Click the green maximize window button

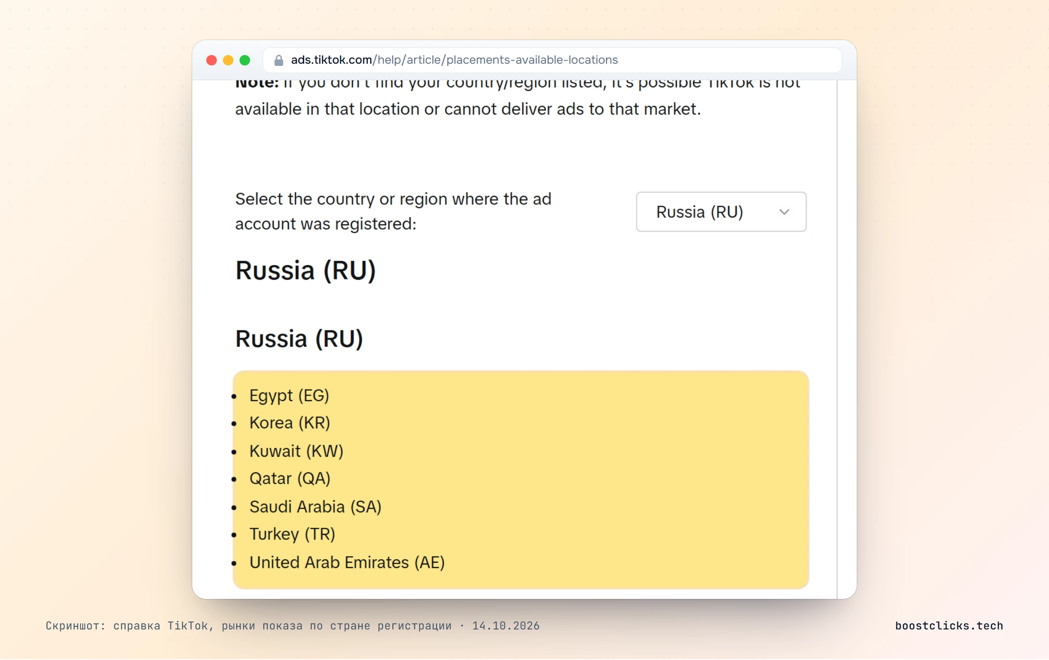tap(245, 60)
